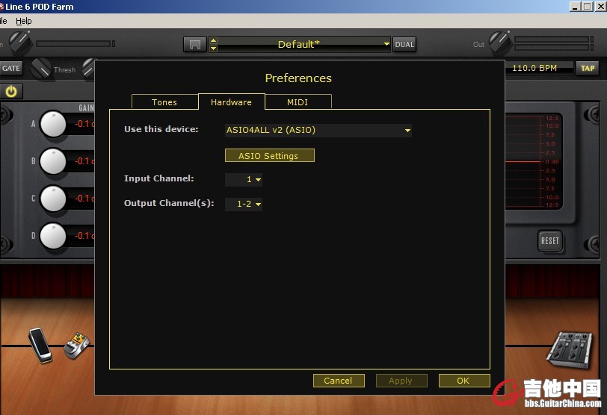Select the yellow stomp pedal icon
The width and height of the screenshot is (607, 415).
coord(77,345)
